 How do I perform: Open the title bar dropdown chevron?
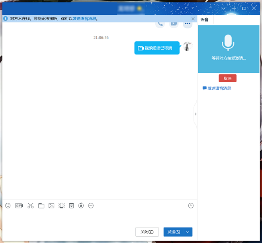pyautogui.click(x=223, y=8)
